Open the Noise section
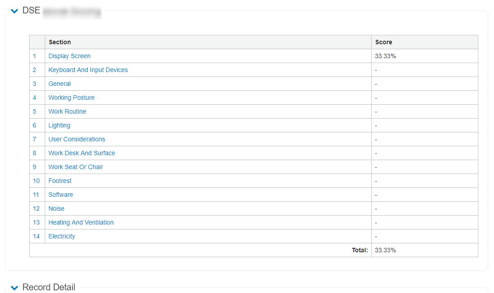This screenshot has height=293, width=494. (56, 208)
